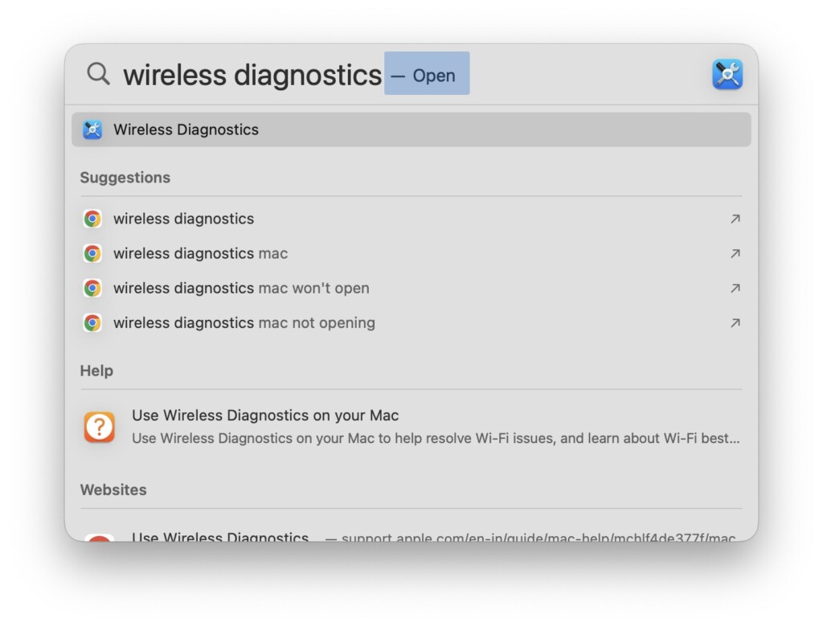This screenshot has height=627, width=823.
Task: Click arrow next to "wireless diagnostics mac"
Action: pos(735,253)
